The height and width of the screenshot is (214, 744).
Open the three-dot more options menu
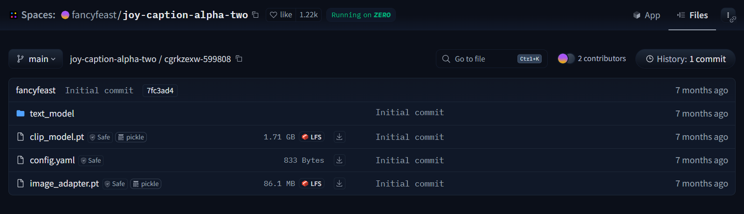(728, 15)
